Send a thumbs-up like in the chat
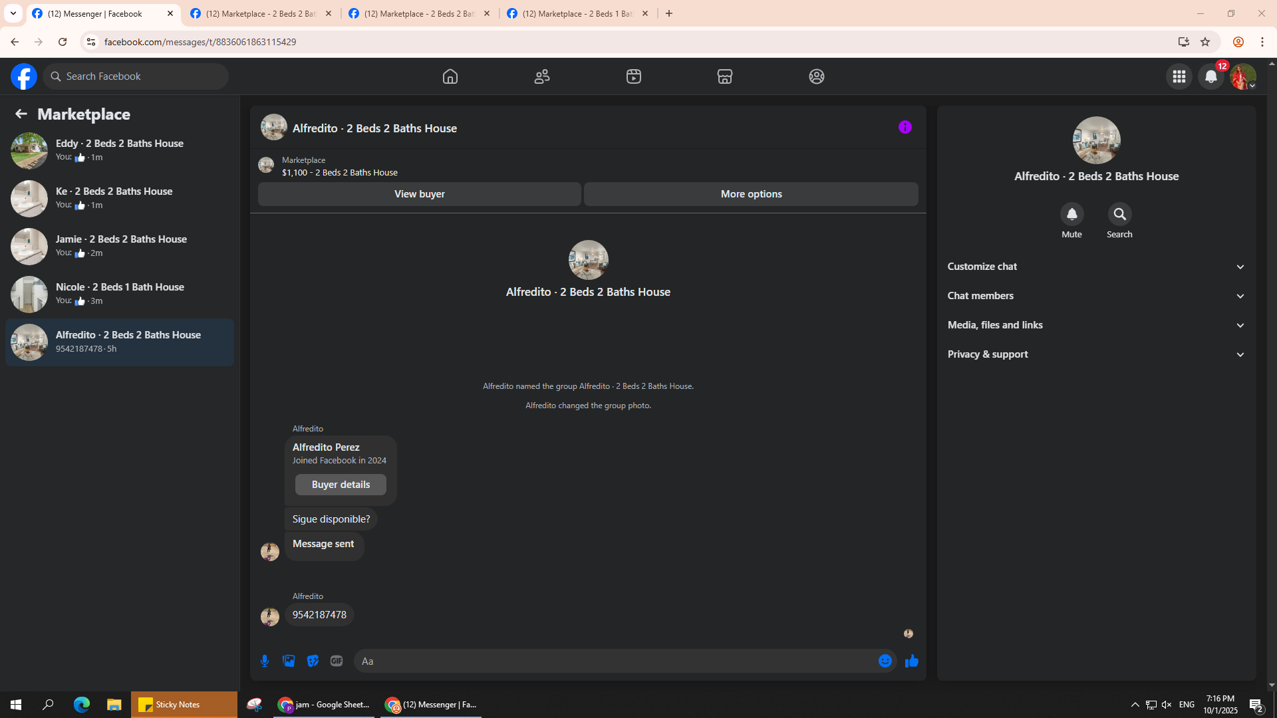Screen dimensions: 1277x718 click(912, 661)
